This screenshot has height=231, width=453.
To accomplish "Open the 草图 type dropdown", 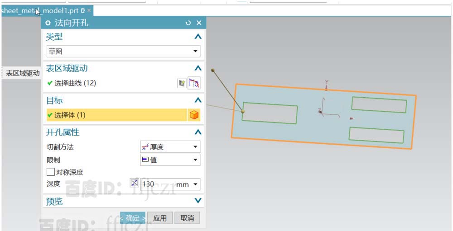I will [123, 52].
